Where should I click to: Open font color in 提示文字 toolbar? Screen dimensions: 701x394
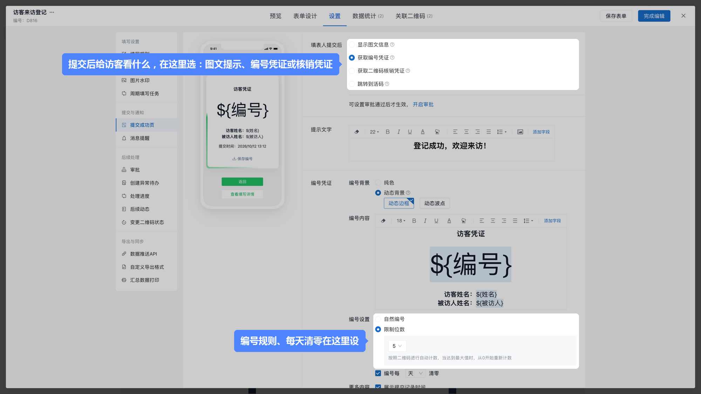(x=423, y=132)
